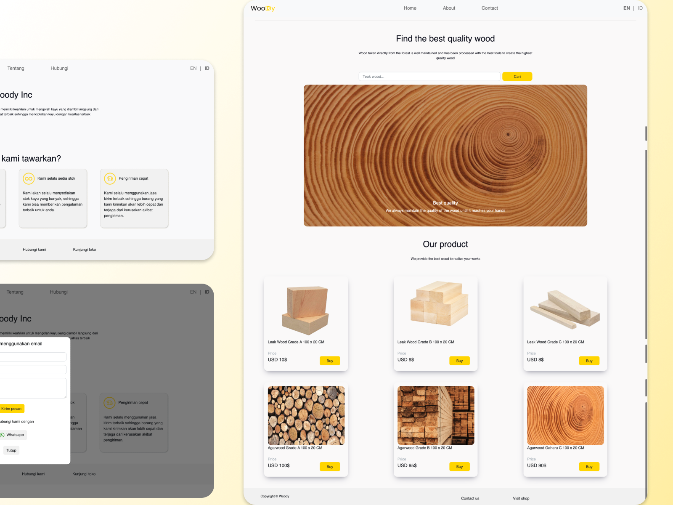
Task: Click the infinity stock icon
Action: (29, 178)
